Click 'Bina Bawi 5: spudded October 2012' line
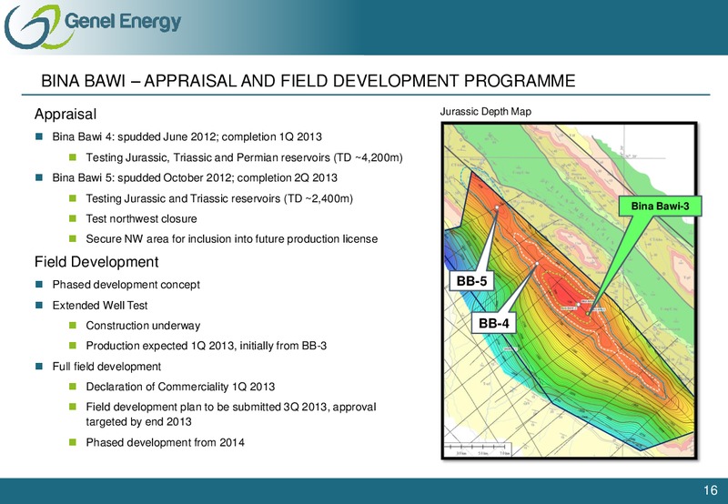The height and width of the screenshot is (504, 728). pyautogui.click(x=195, y=177)
